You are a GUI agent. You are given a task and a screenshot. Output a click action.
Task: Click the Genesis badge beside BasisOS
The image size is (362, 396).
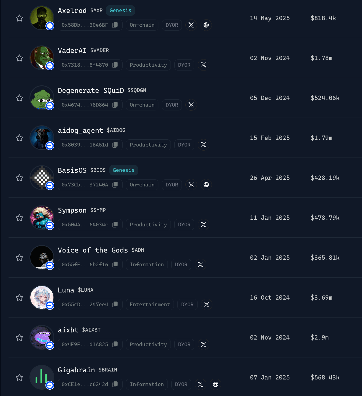point(123,170)
